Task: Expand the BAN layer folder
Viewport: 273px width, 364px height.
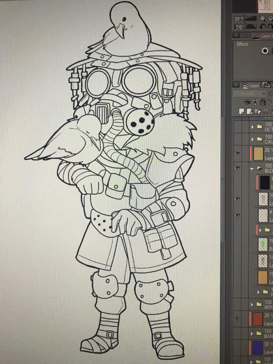Action: (x=252, y=333)
